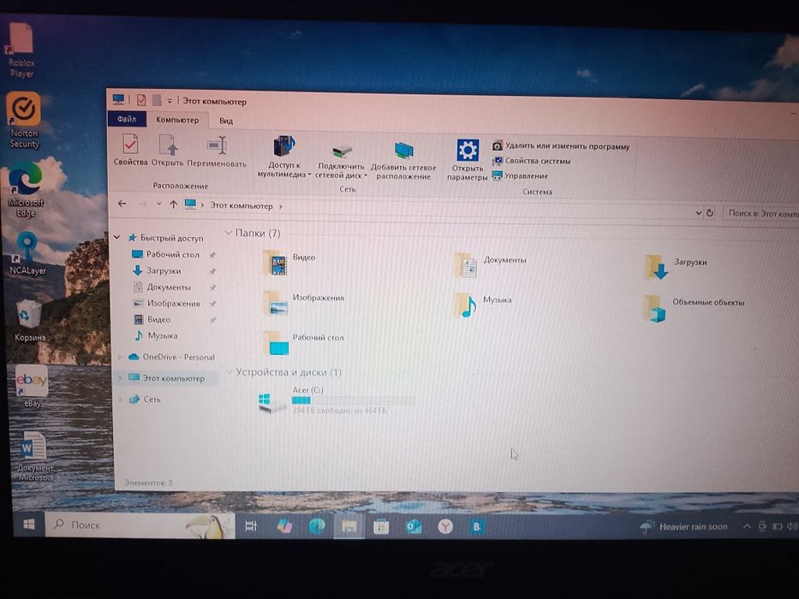Select the Acer (C:) drive
Viewport: 799px width, 599px height.
(x=337, y=400)
